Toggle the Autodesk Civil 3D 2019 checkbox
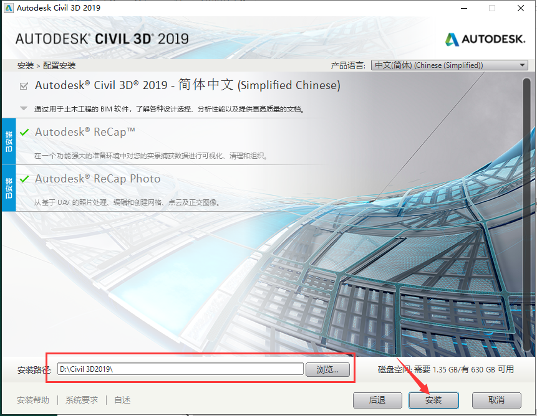Image resolution: width=537 pixels, height=416 pixels. tap(24, 86)
